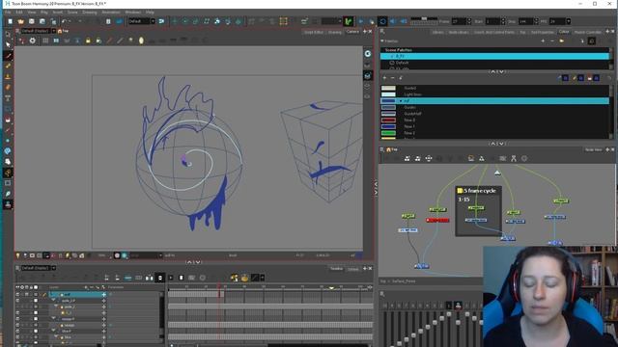
Task: Click the yellow padlock icon in Camera toolbar
Action: [88, 40]
